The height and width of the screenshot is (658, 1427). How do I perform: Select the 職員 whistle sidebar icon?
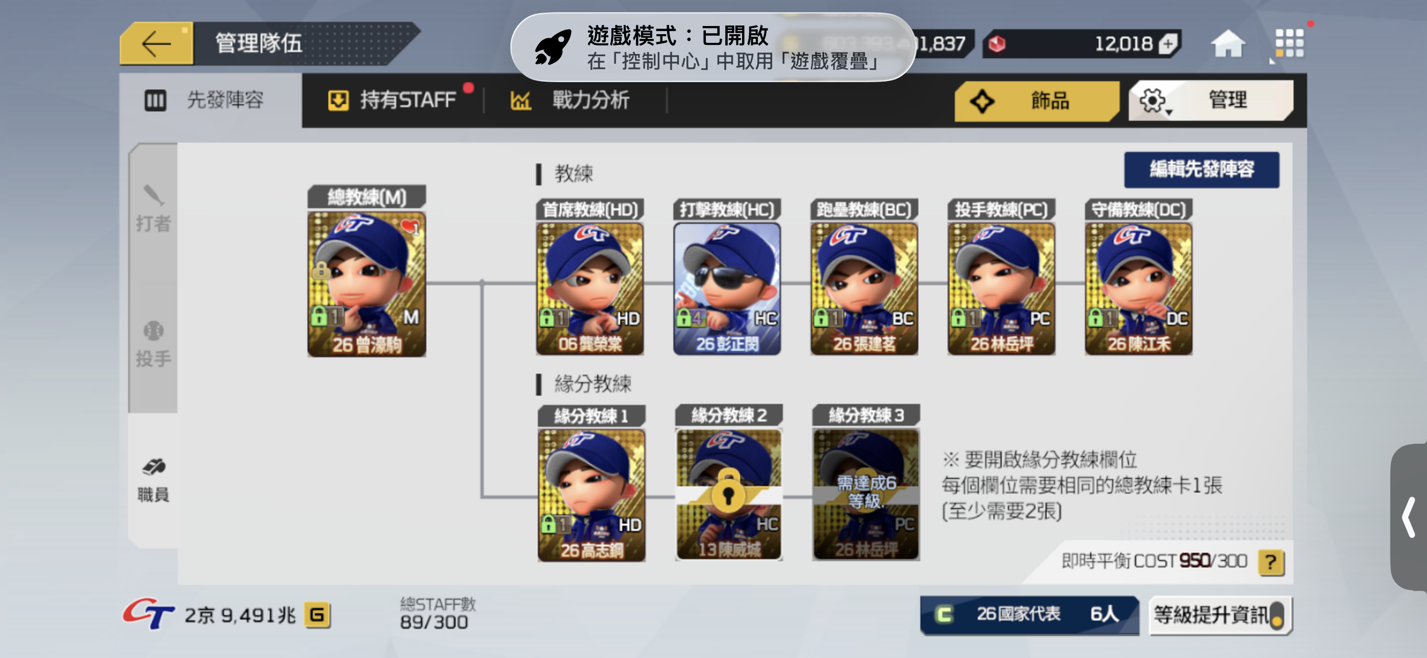pos(154,479)
